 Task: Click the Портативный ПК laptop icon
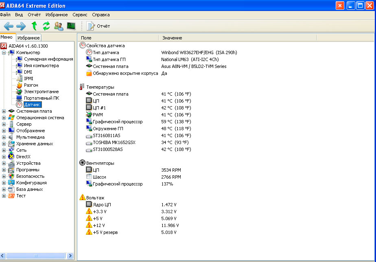[19, 98]
